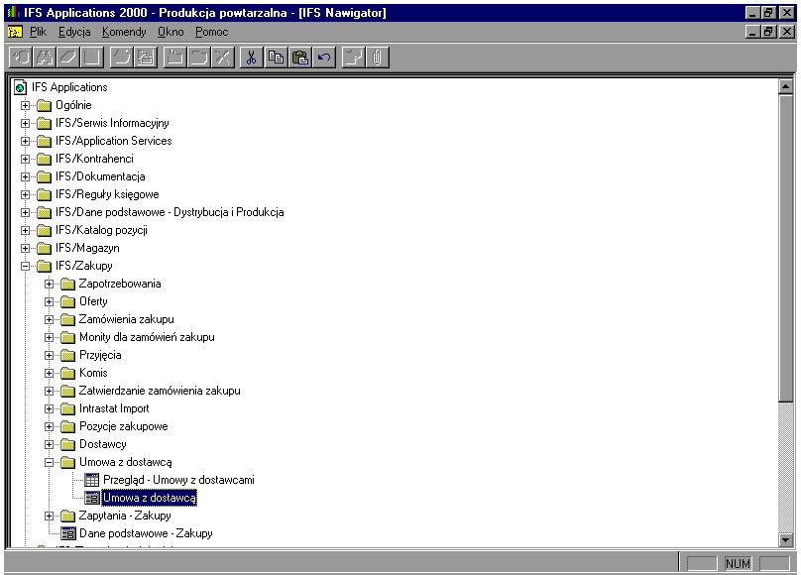Click the Undo arrow toolbar icon
The width and height of the screenshot is (801, 575).
(x=324, y=57)
